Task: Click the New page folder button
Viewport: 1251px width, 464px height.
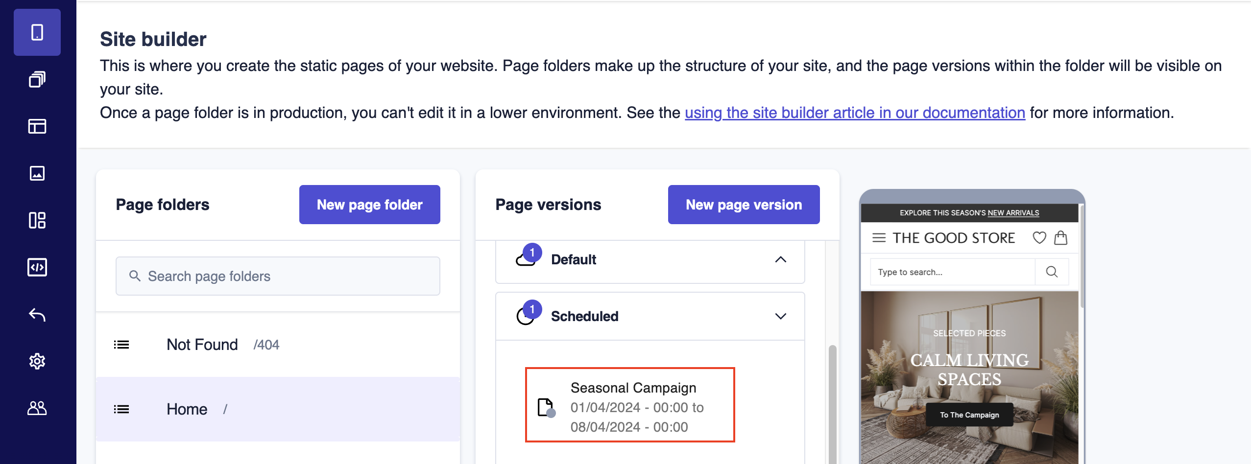Action: coord(369,205)
